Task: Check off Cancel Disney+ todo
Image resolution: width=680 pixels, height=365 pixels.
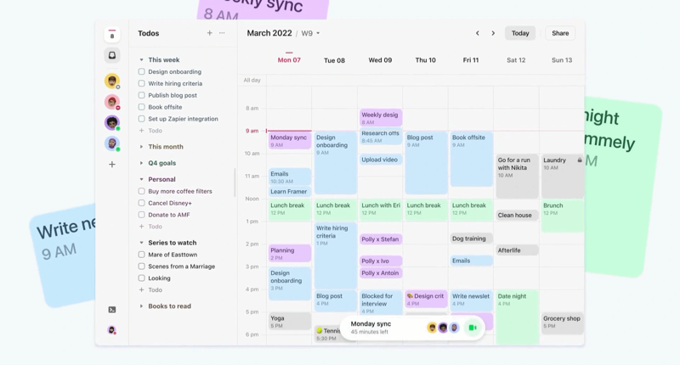Action: click(141, 203)
